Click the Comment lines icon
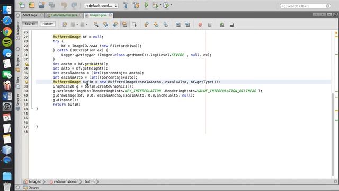Screen dimensions: 339x191 coord(222,25)
